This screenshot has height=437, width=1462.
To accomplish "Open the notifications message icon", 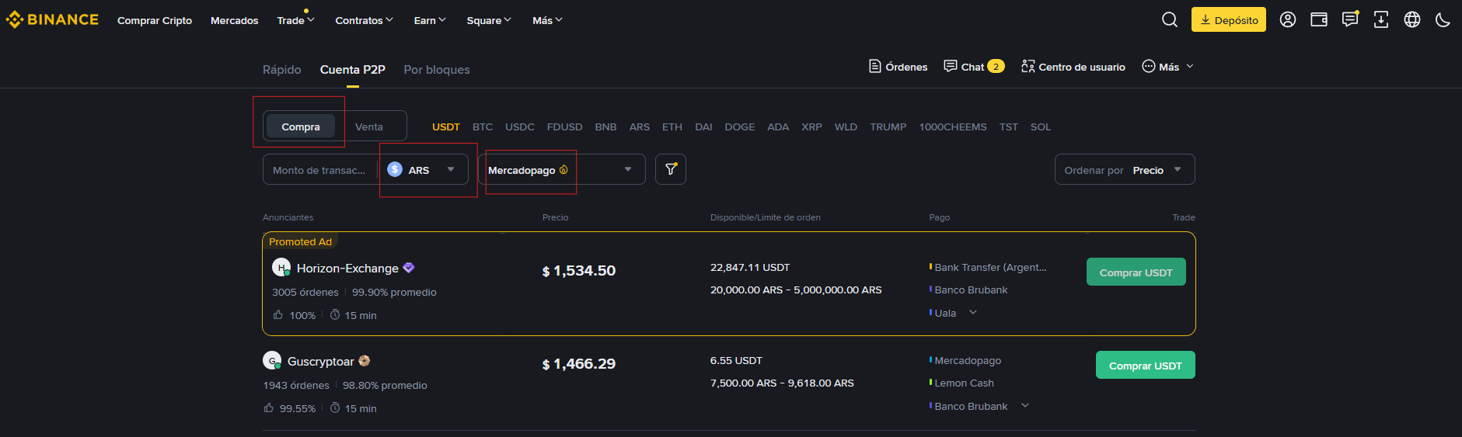I will pos(1350,19).
